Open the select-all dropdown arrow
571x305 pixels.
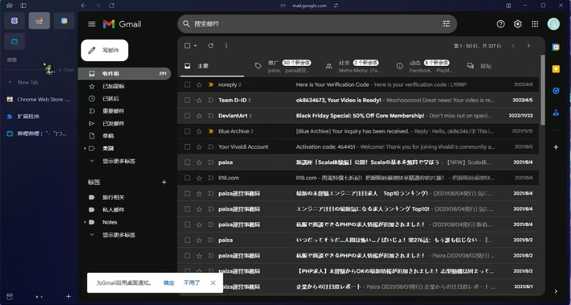tap(196, 46)
